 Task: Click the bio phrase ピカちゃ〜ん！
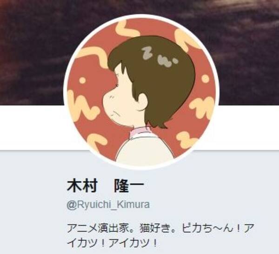pyautogui.click(x=211, y=228)
